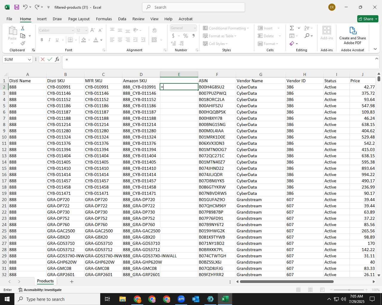Click the Cut scissors icon

pos(23,28)
